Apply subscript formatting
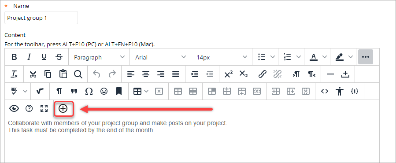The height and width of the screenshot is (163, 396). [x=244, y=74]
